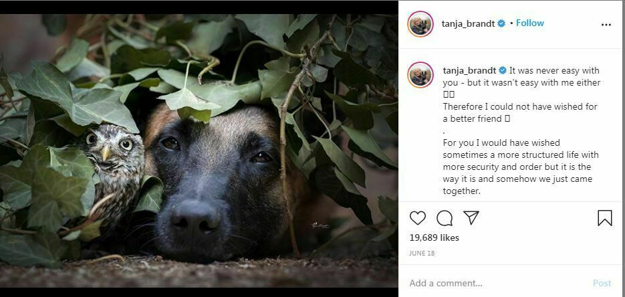Save the post with the bookmark icon
The height and width of the screenshot is (297, 625).
pos(604,218)
